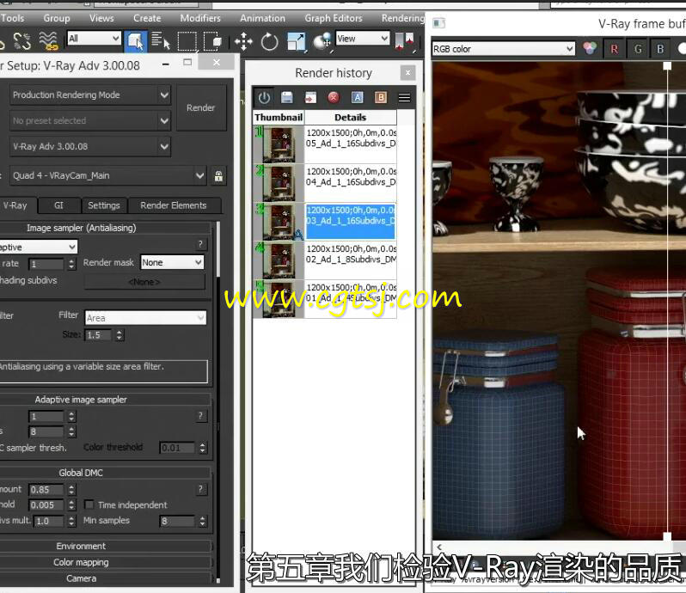Select history thumbnail 05_Ad_1_16Subdivs

(279, 144)
